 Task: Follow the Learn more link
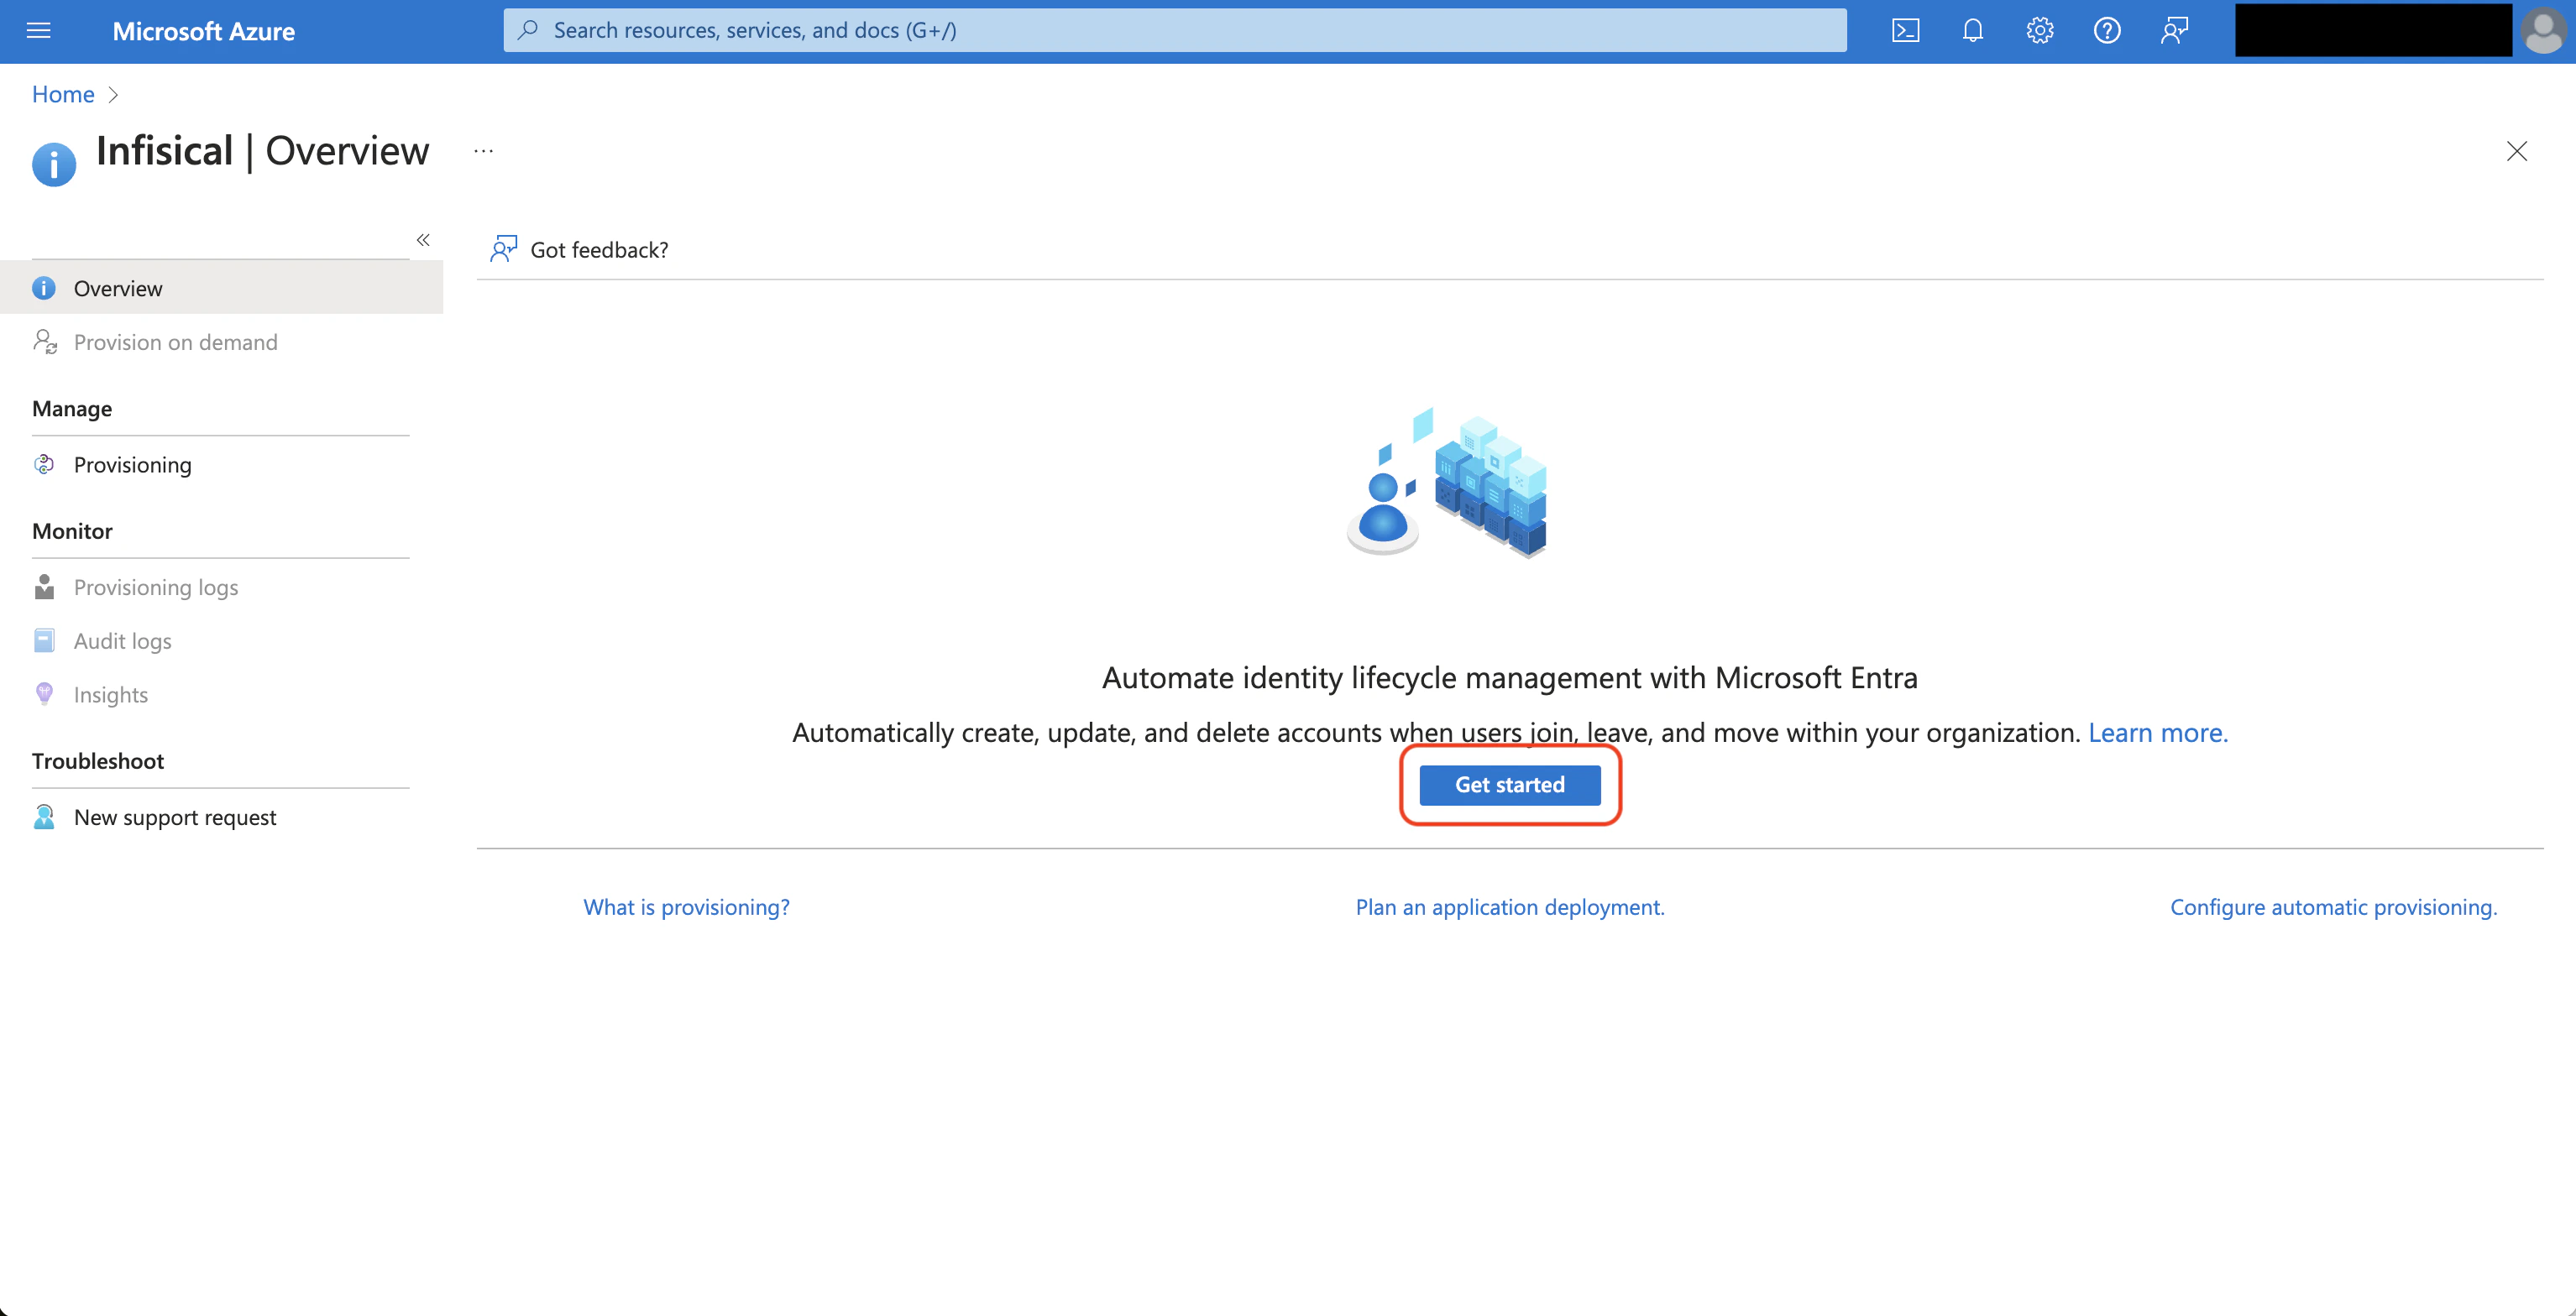click(x=2157, y=733)
